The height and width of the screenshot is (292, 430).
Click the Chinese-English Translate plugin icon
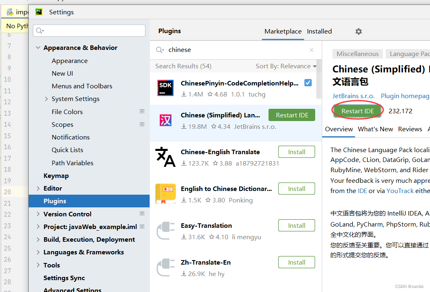165,157
